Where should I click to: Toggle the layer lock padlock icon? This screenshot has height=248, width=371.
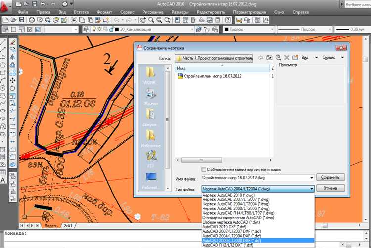pos(111,29)
